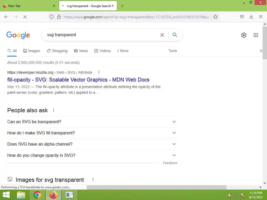Open the Google apps grid icon

click(256, 35)
